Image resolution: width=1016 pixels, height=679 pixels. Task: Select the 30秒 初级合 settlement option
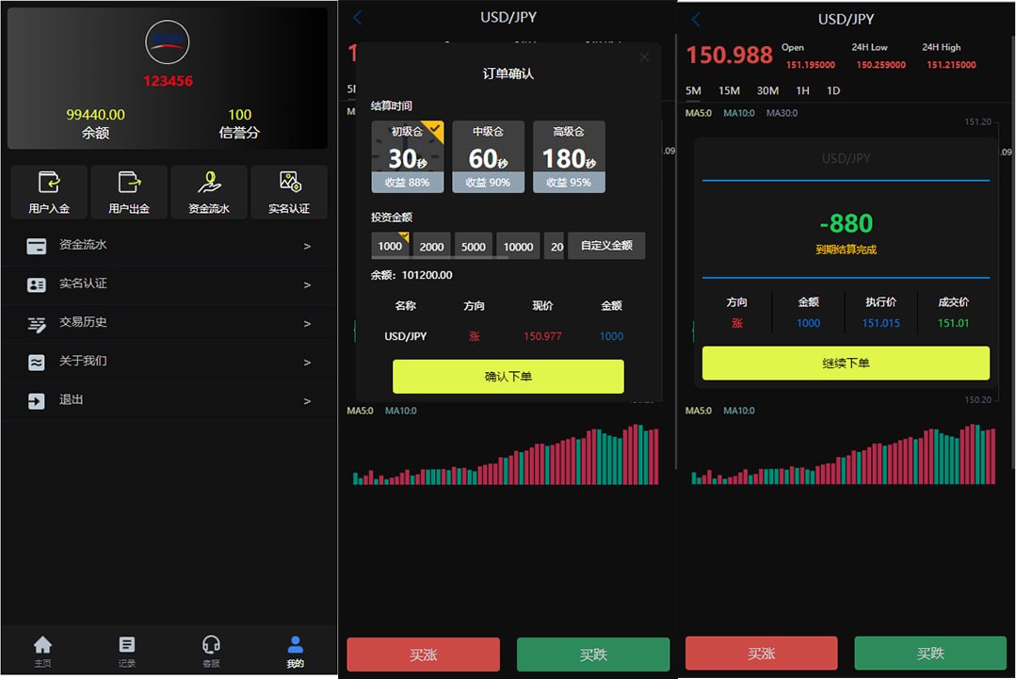(x=408, y=156)
